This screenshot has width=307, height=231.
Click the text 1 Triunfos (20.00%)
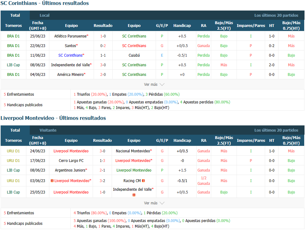point(90,94)
